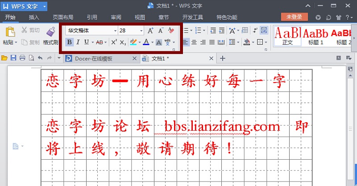
Task: Click the phonetic guide wén icon
Action: click(x=168, y=42)
